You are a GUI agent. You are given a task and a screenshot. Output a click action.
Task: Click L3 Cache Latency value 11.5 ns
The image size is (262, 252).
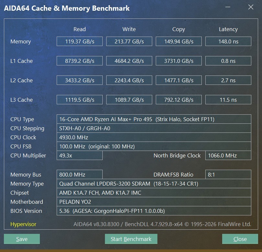coord(228,99)
